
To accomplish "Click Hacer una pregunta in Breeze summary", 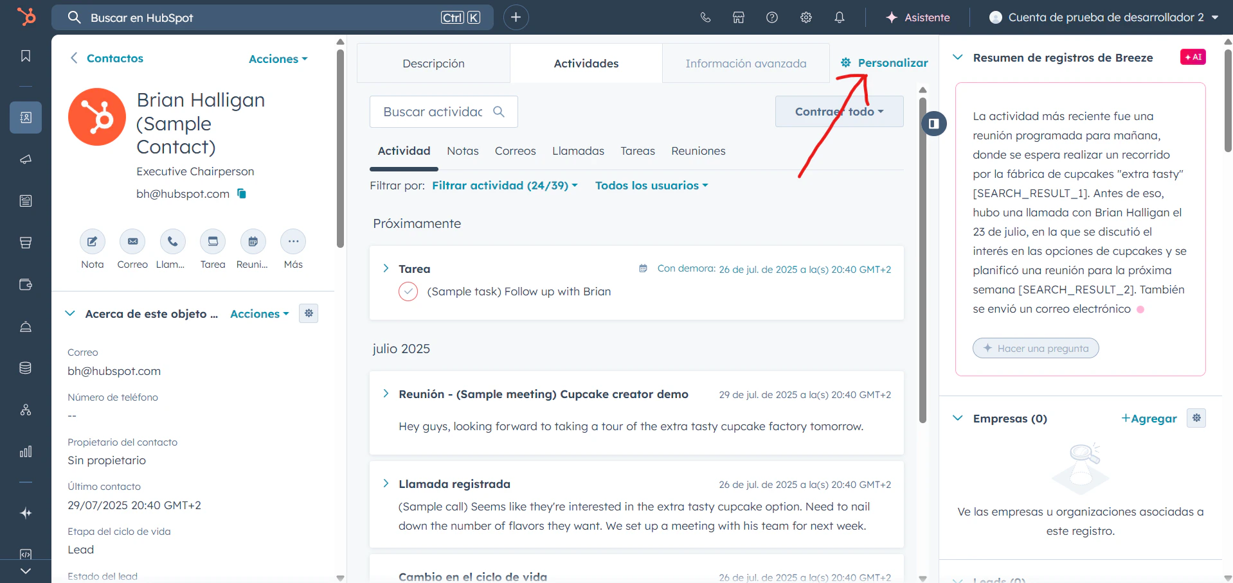I will (1035, 348).
